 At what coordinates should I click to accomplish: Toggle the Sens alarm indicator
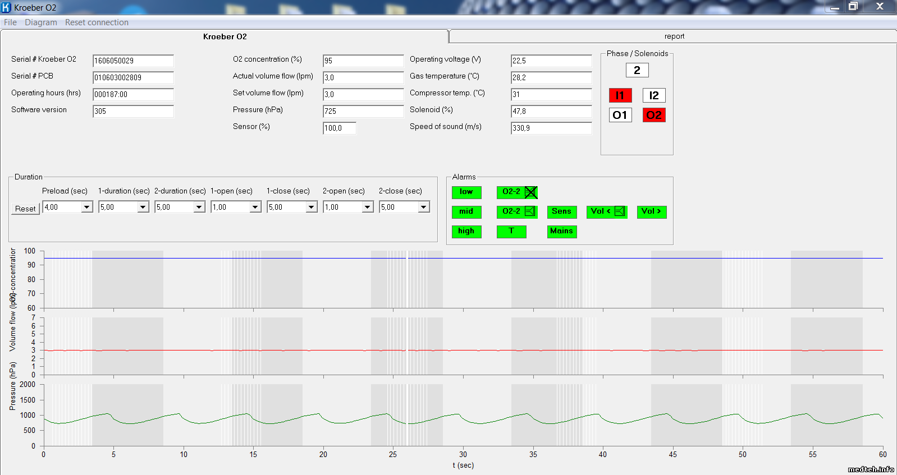[562, 211]
